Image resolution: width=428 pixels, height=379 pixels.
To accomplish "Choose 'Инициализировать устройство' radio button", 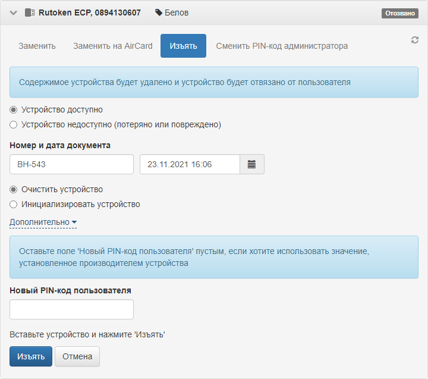I will [14, 205].
